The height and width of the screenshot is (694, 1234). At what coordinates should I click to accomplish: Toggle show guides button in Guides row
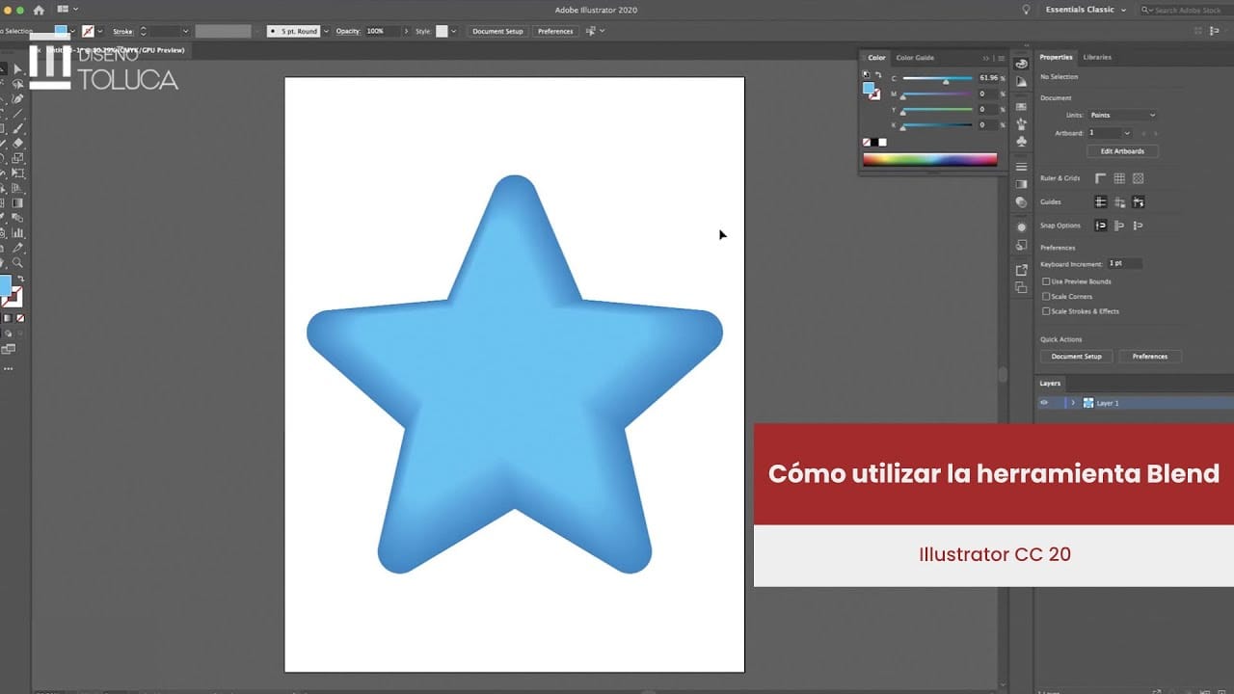pos(1100,201)
